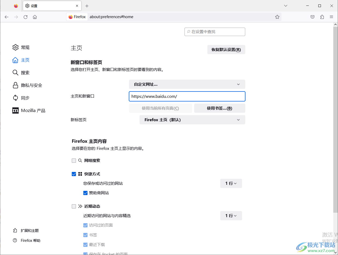Viewport: 338px width, 255px height.
Task: Reload the current page
Action: [x=25, y=17]
